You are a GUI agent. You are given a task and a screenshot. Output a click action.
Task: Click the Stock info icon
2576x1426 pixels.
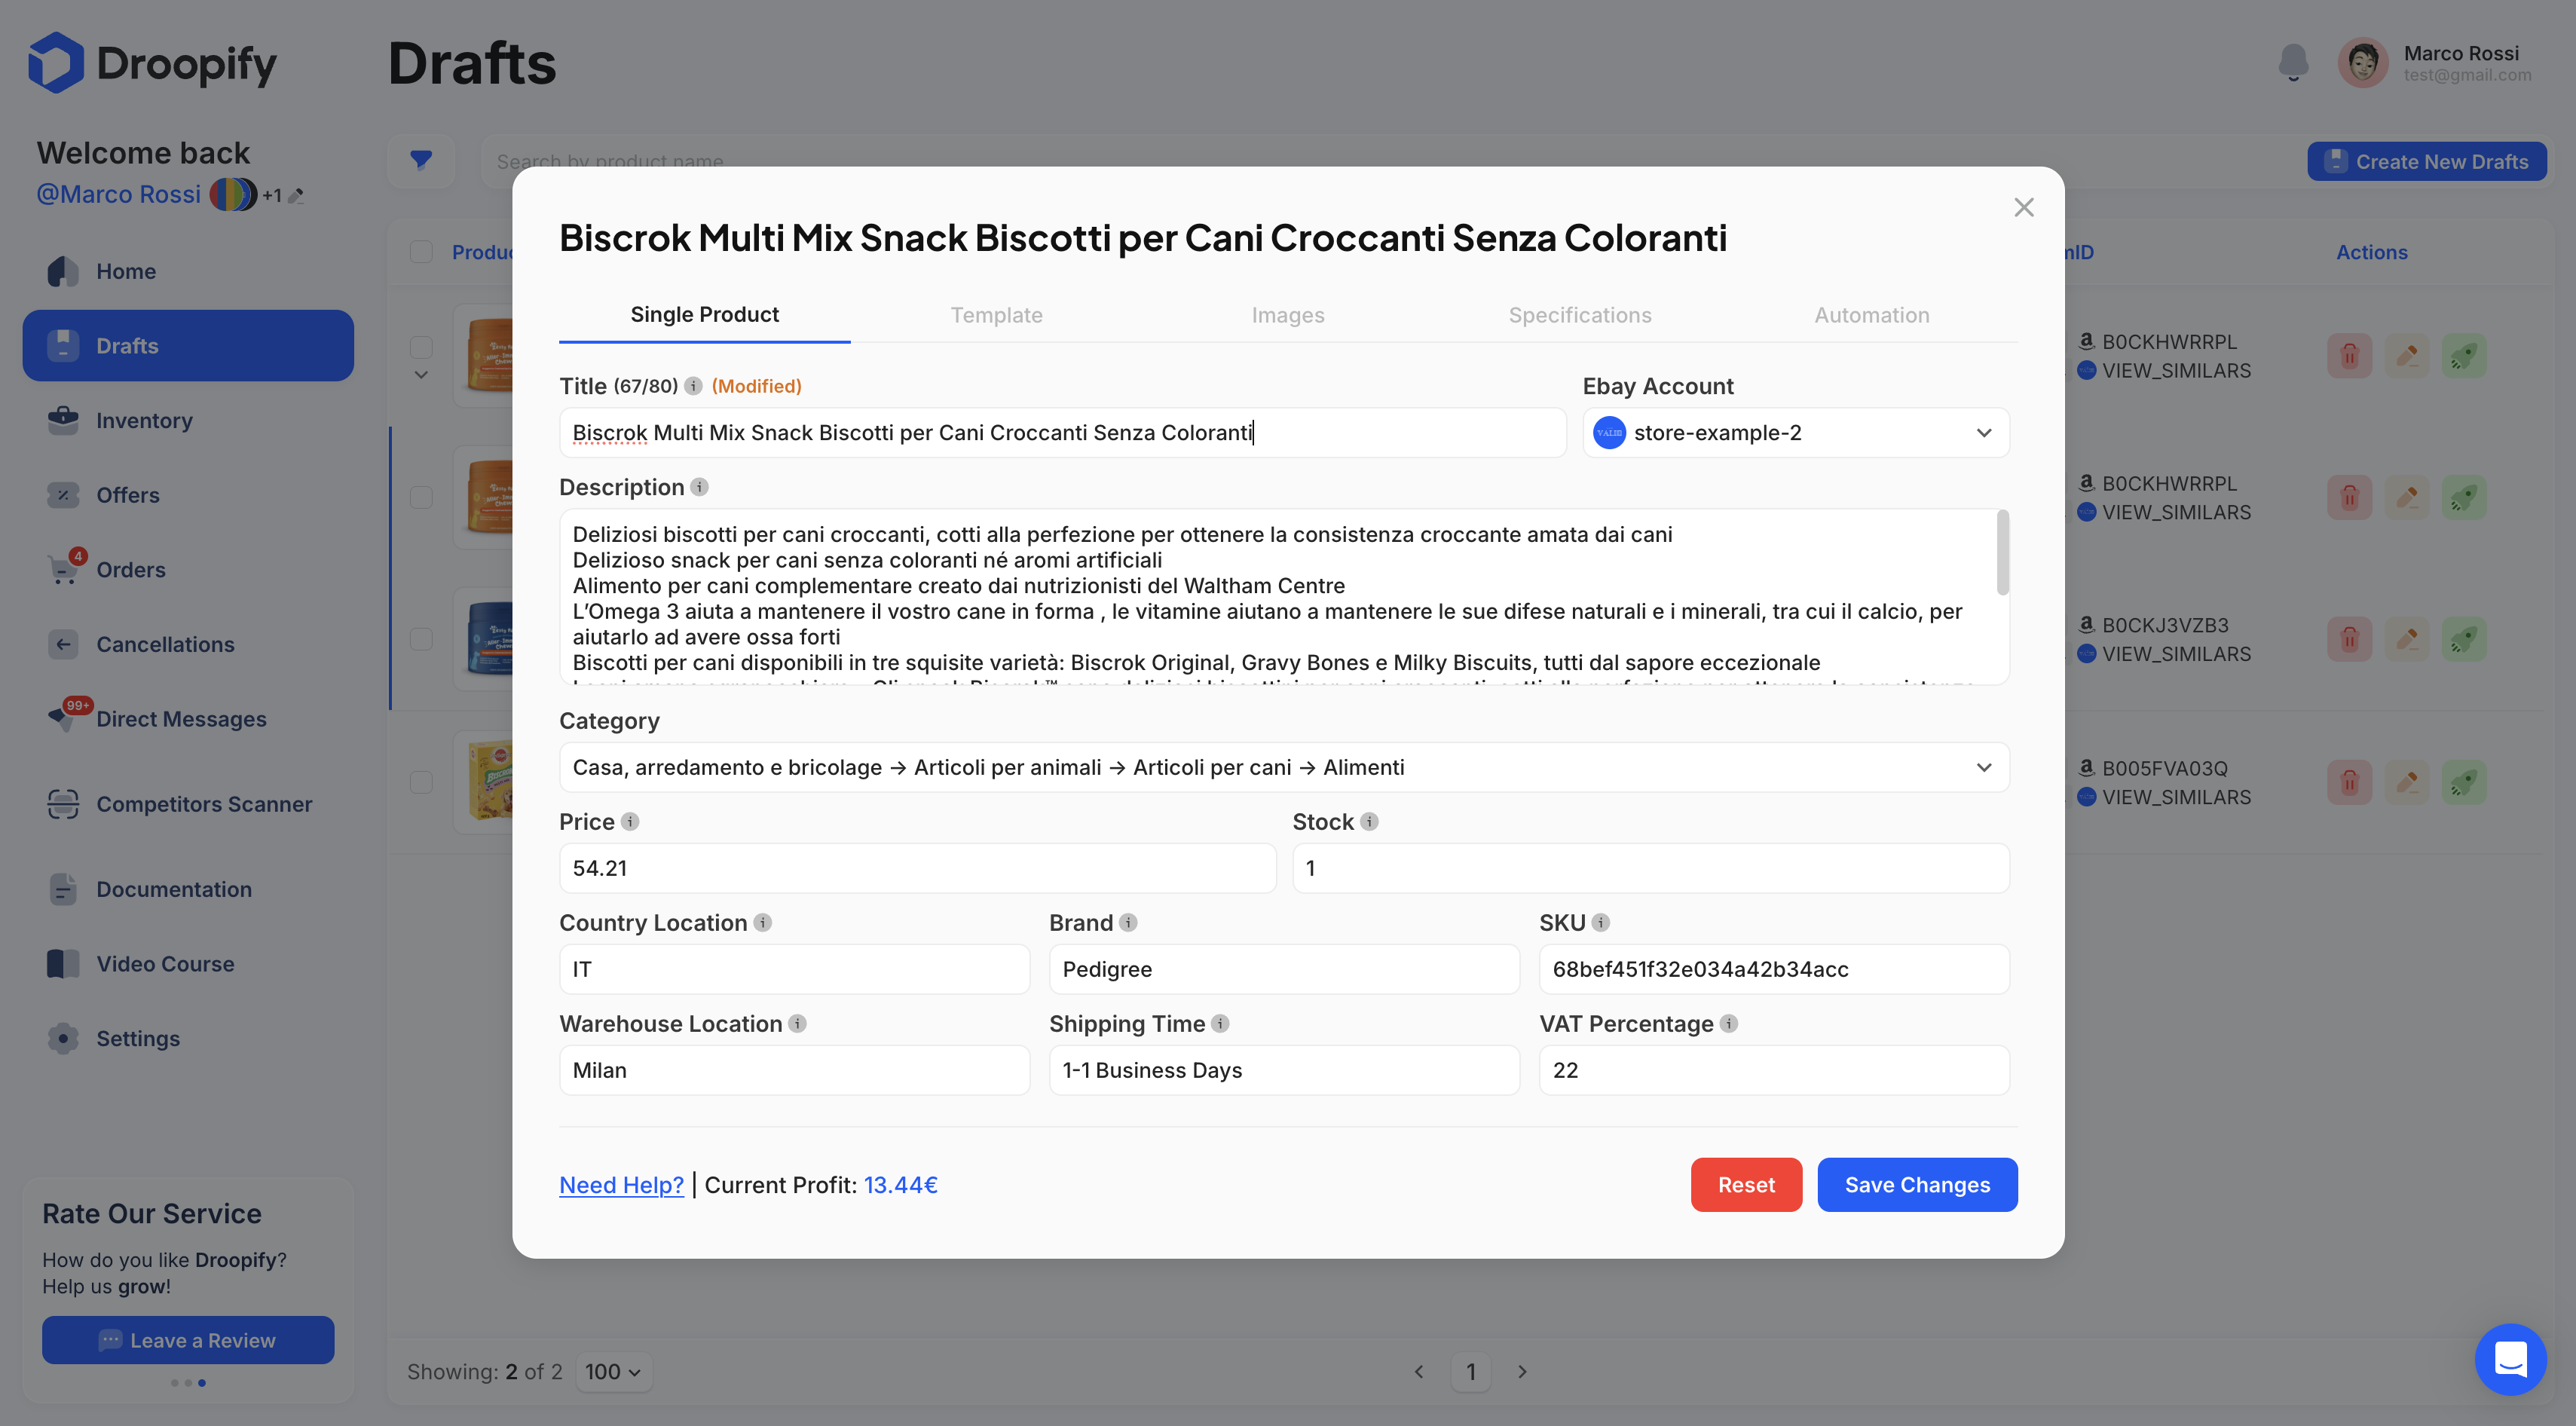[1369, 821]
